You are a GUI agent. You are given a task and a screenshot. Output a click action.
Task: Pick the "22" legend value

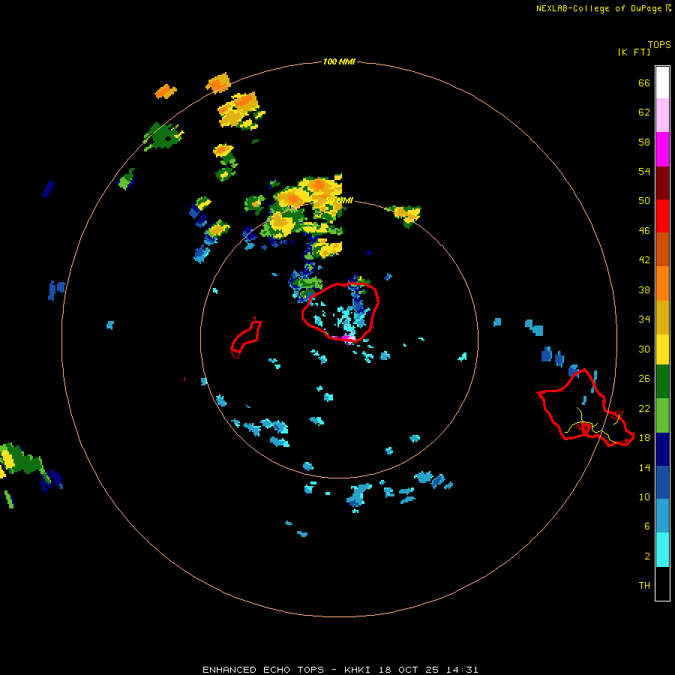tap(644, 409)
